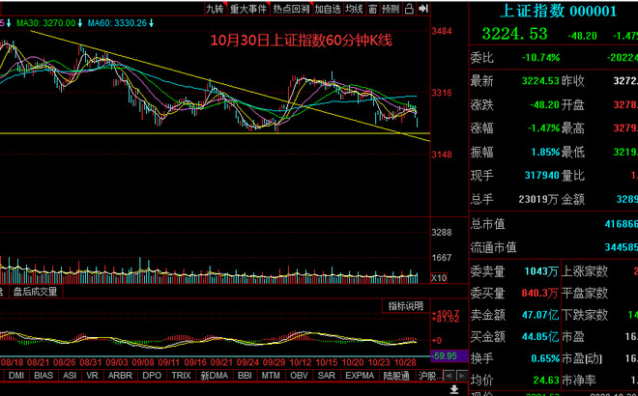This screenshot has height=396, width=638.
Task: Click the 09/21 date on time axis
Action: pos(221,362)
